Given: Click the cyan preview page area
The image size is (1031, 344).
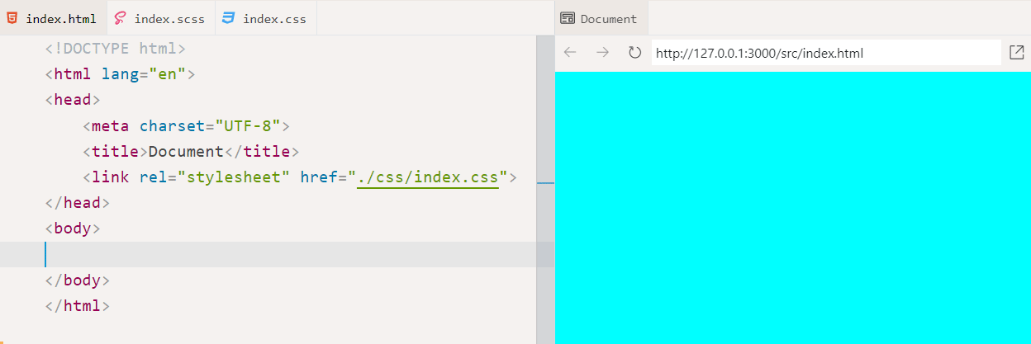Looking at the screenshot, I should pos(793,208).
